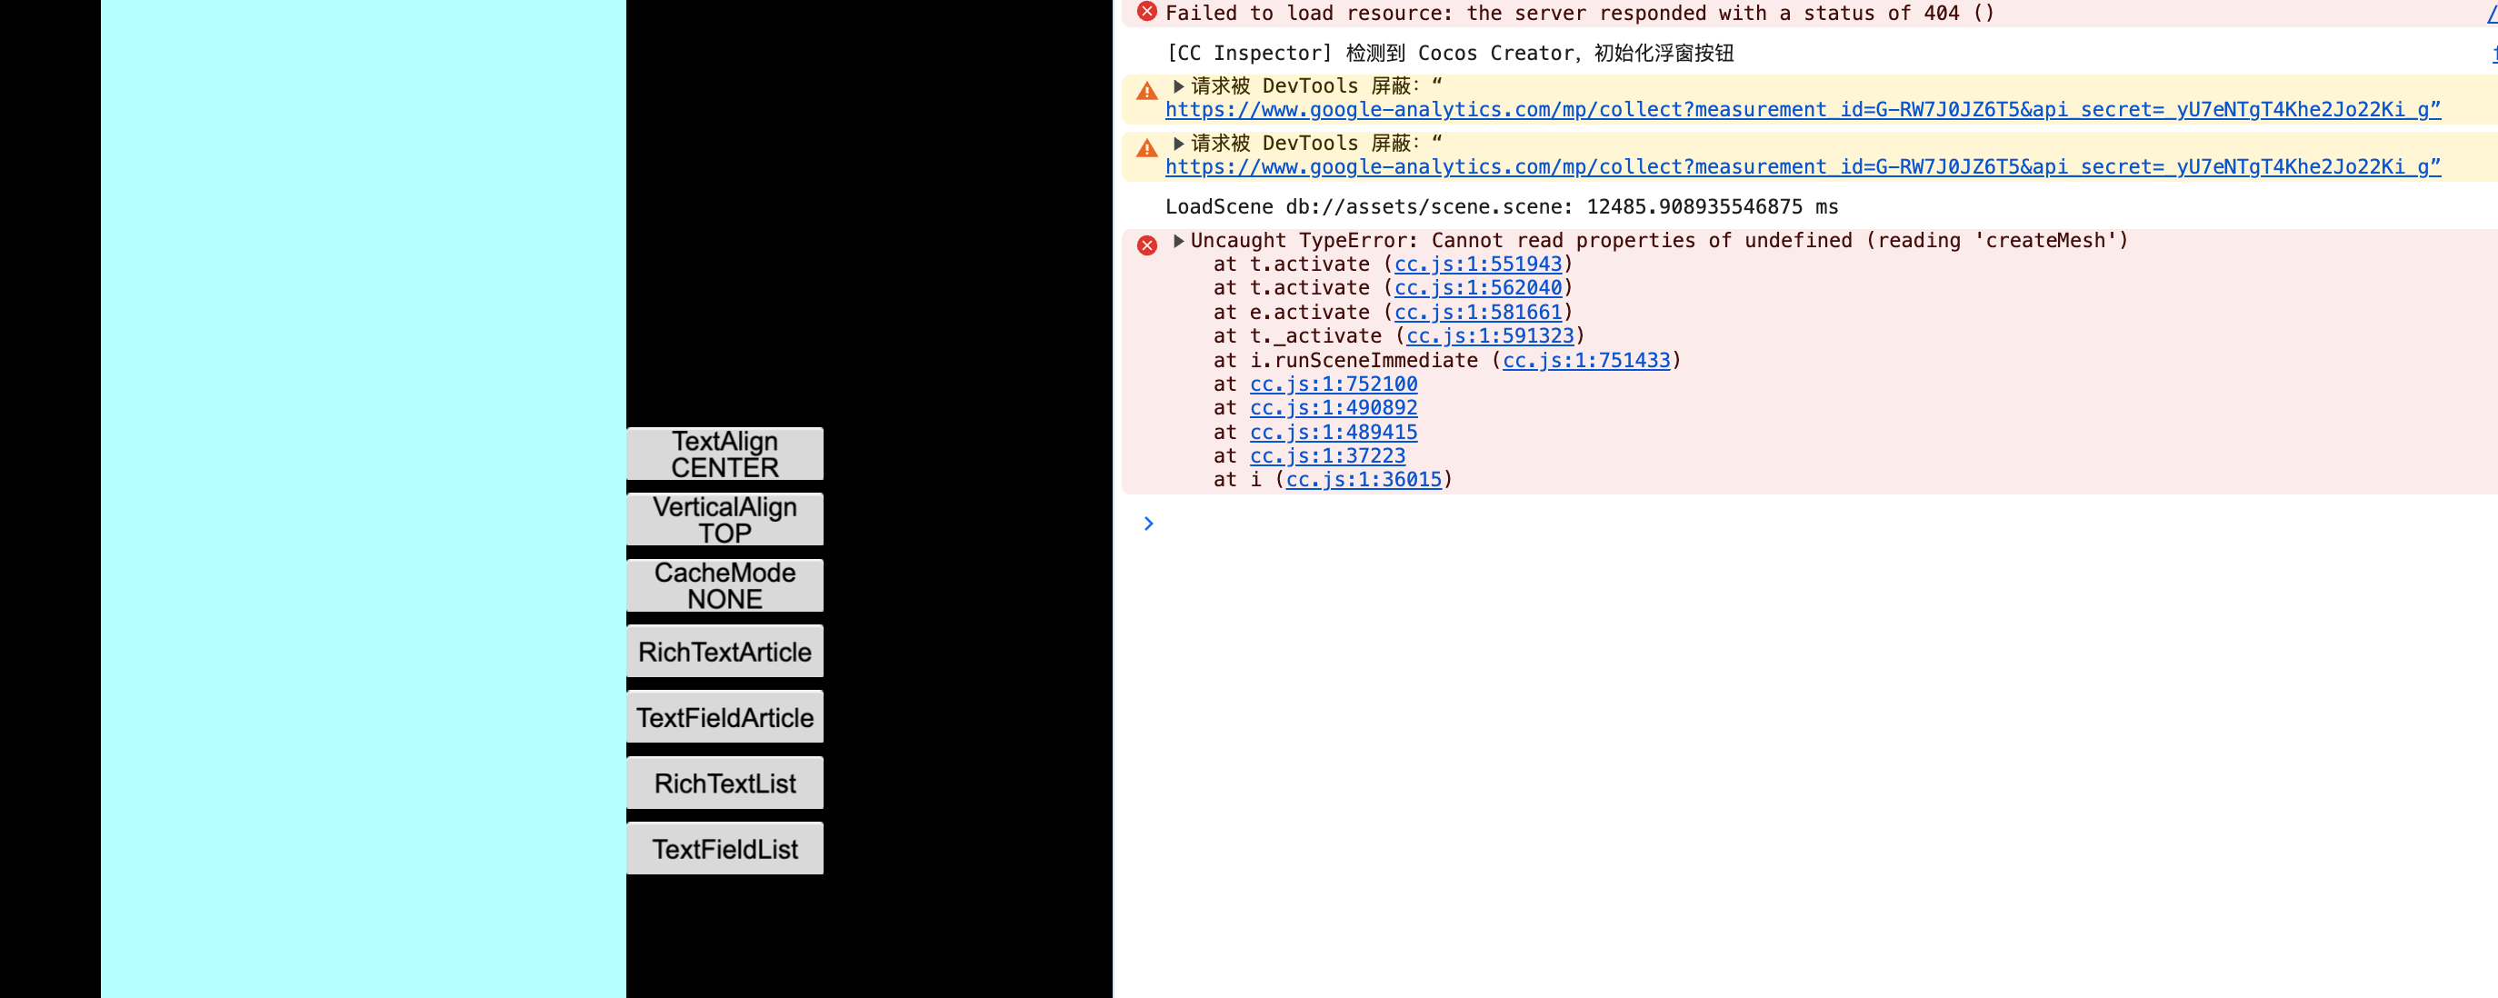Expand the second DevTools blocked request warning
The height and width of the screenshot is (998, 2498).
coord(1178,144)
